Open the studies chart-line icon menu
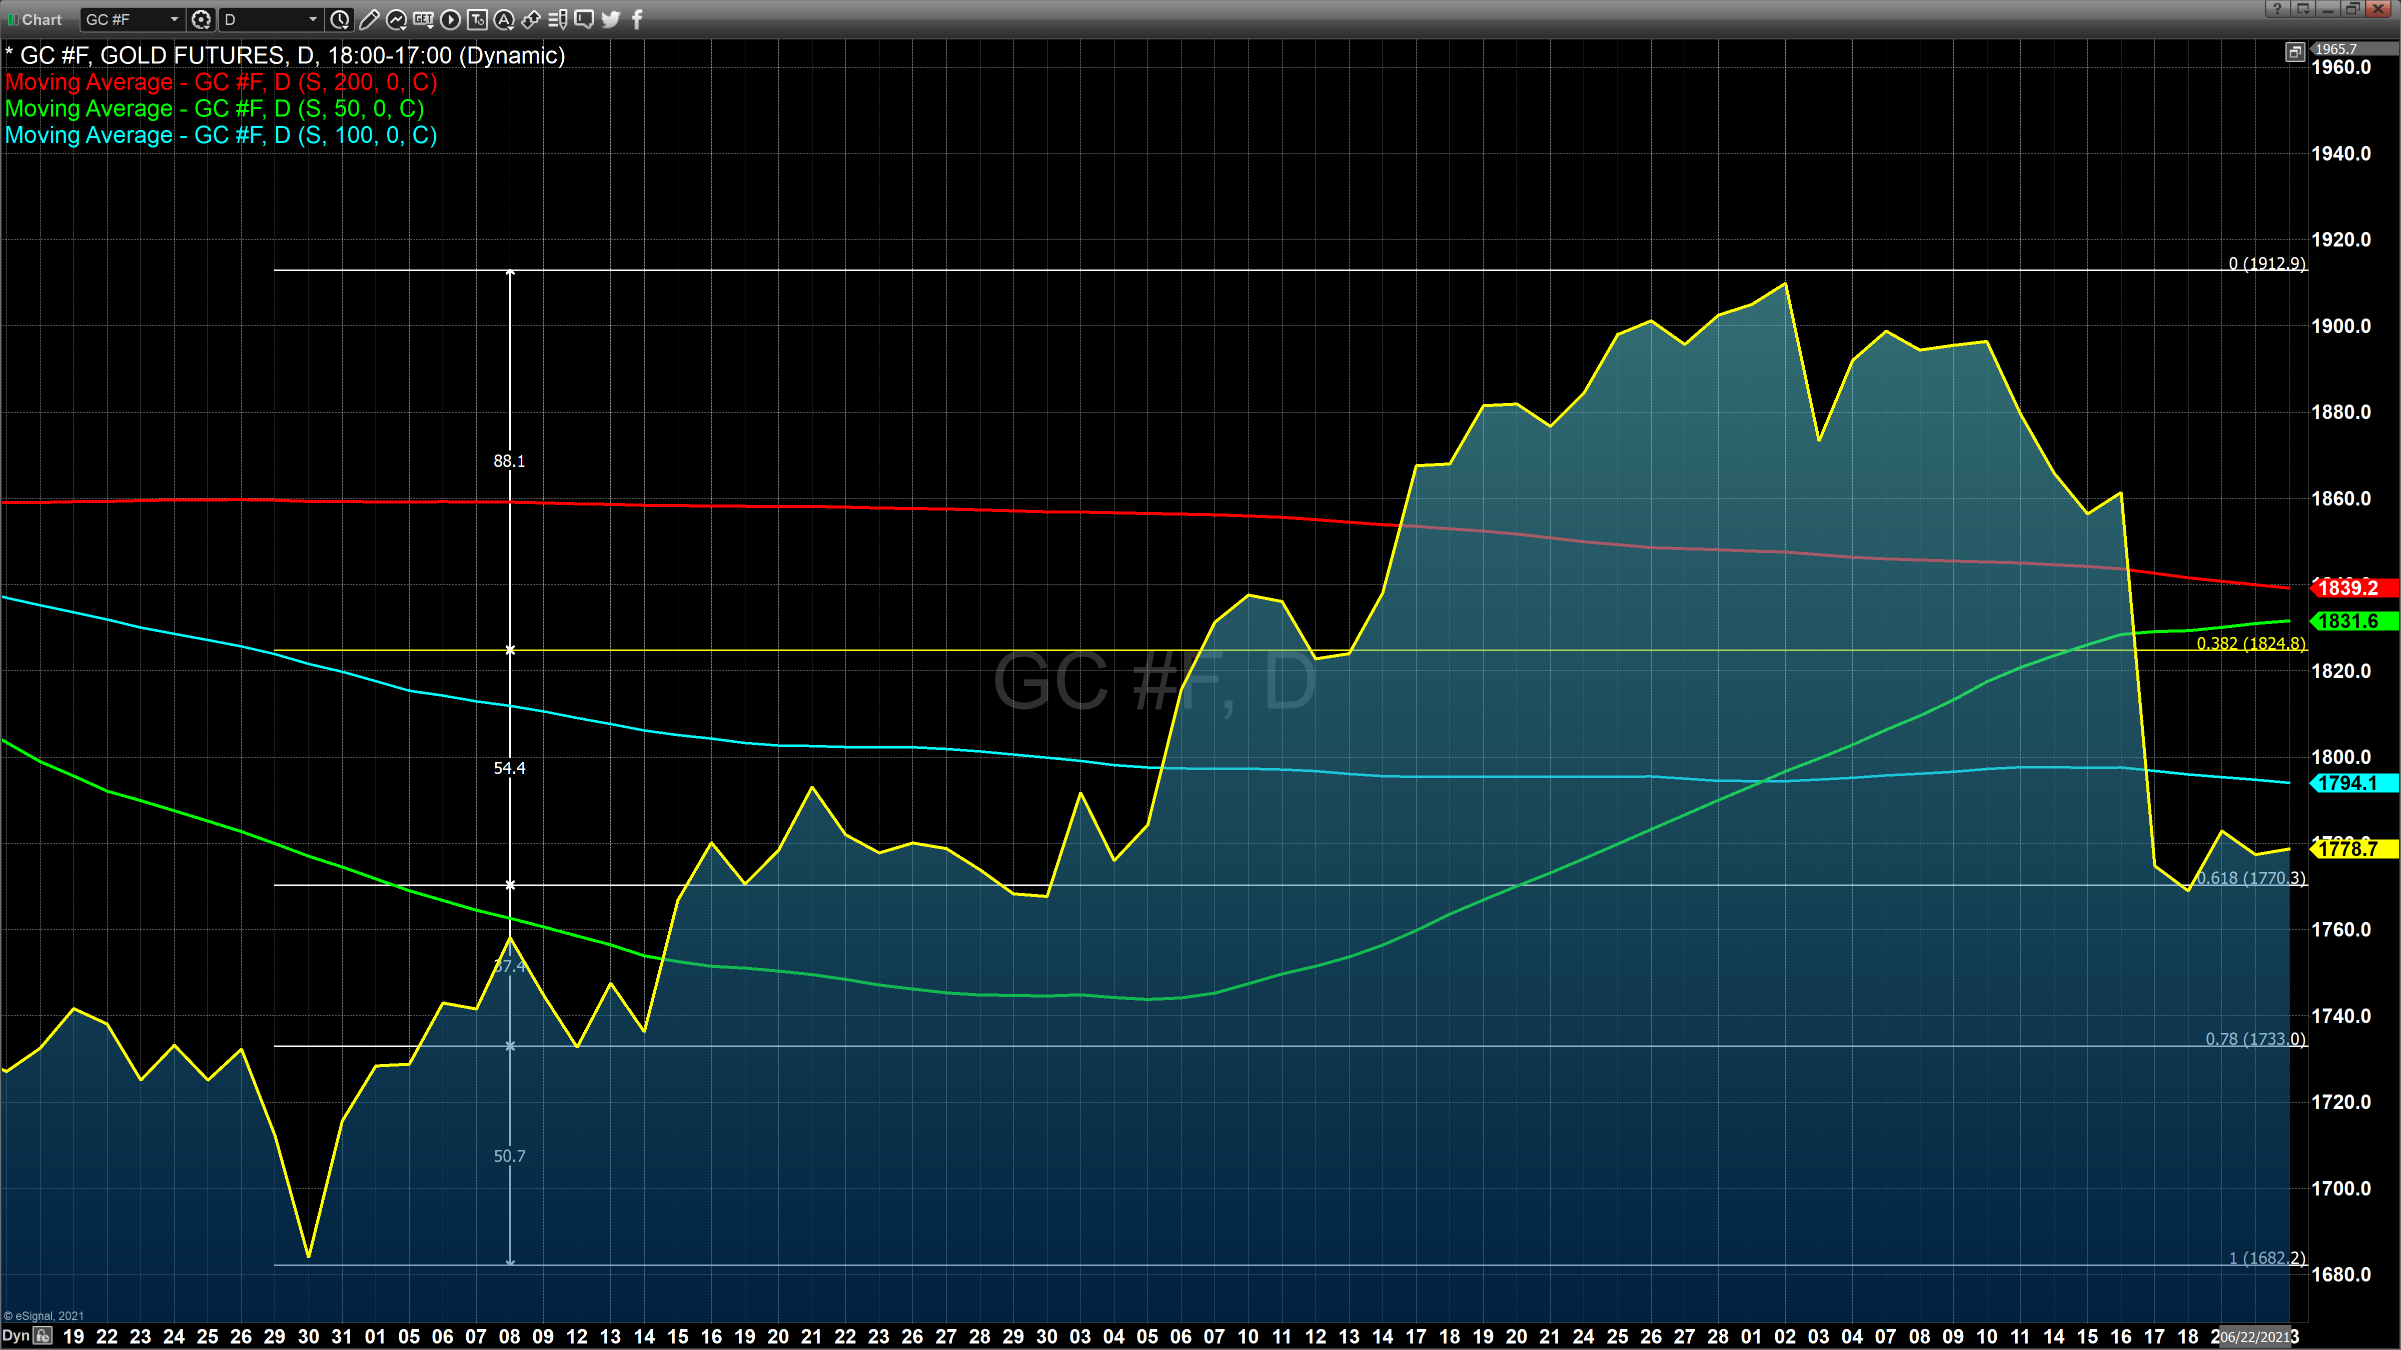This screenshot has width=2401, height=1350. pos(396,19)
